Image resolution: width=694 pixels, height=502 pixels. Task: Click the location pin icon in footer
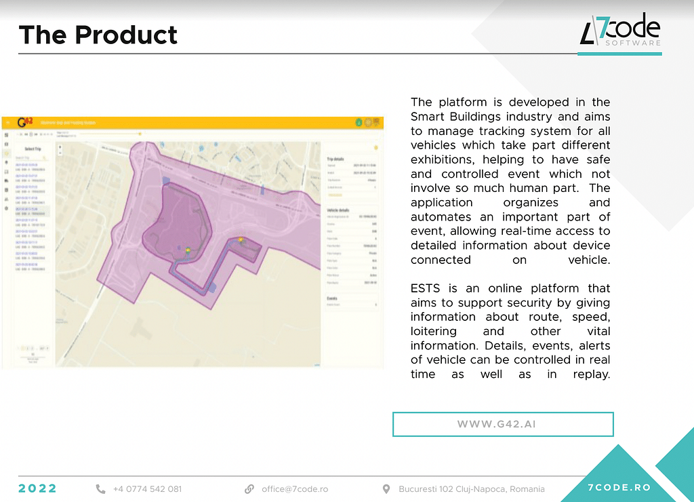386,488
